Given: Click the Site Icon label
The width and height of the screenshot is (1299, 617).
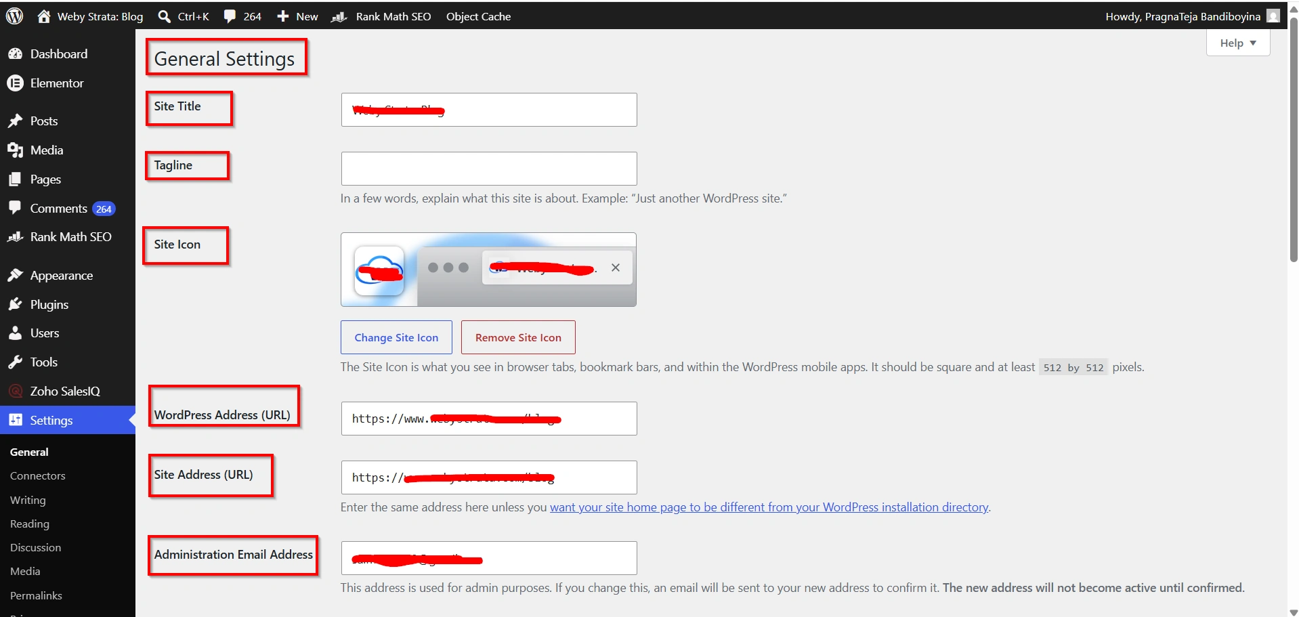Looking at the screenshot, I should point(177,244).
